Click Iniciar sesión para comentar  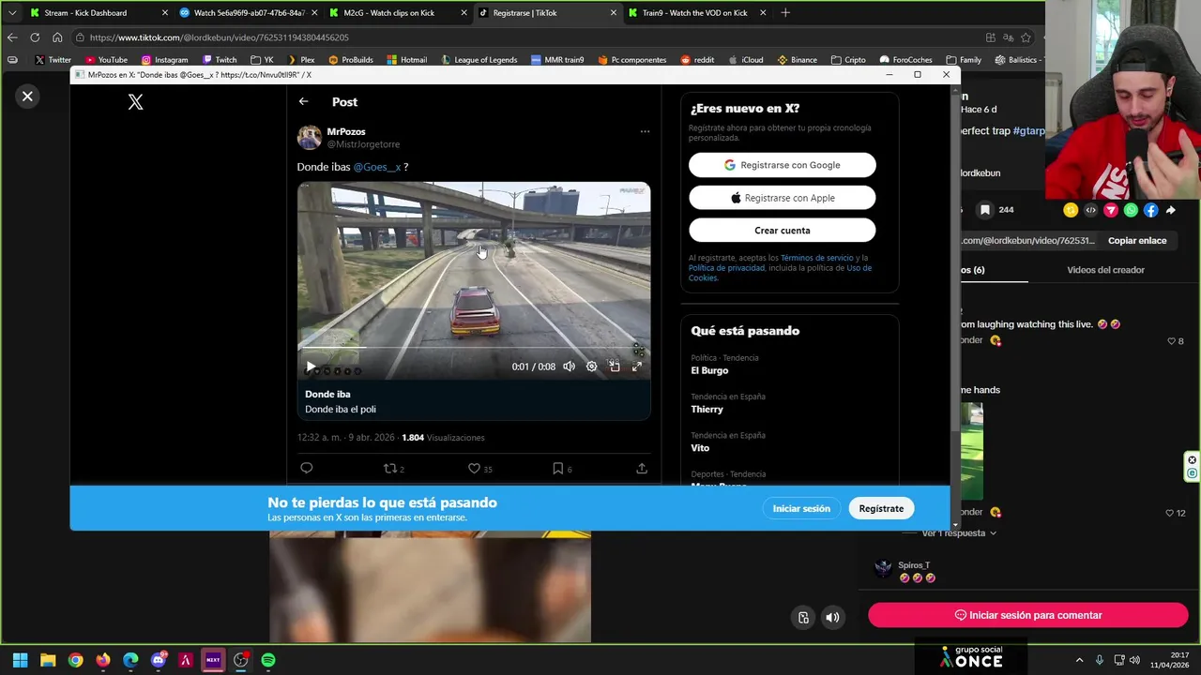(x=1027, y=615)
